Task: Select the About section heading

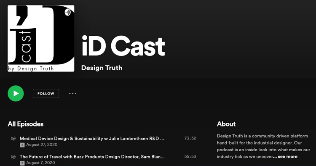Action: (x=226, y=124)
